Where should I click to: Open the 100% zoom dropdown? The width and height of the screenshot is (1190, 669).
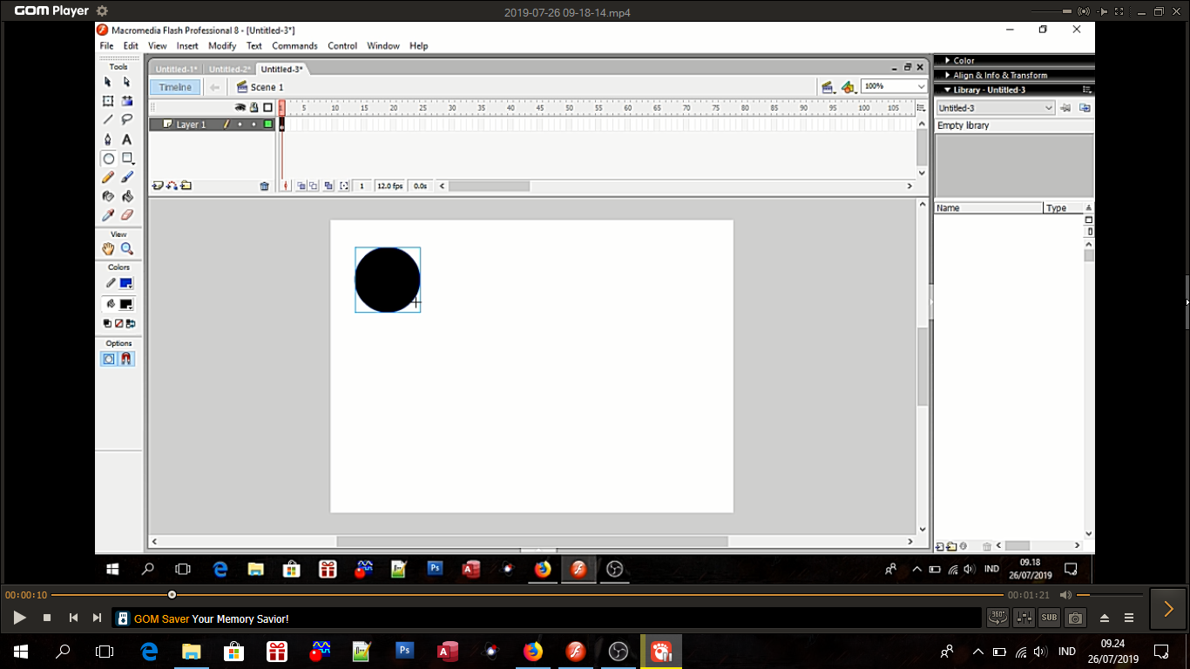pos(921,86)
